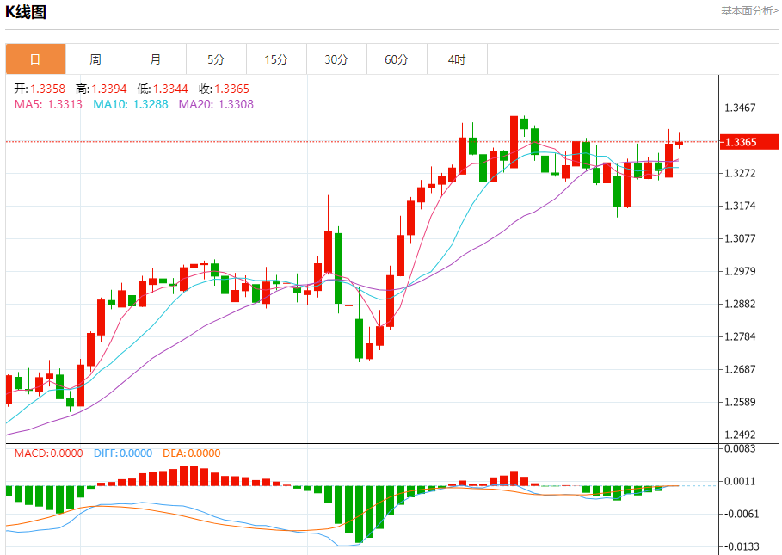This screenshot has width=782, height=555.
Task: Click the MACD value label
Action: [48, 453]
